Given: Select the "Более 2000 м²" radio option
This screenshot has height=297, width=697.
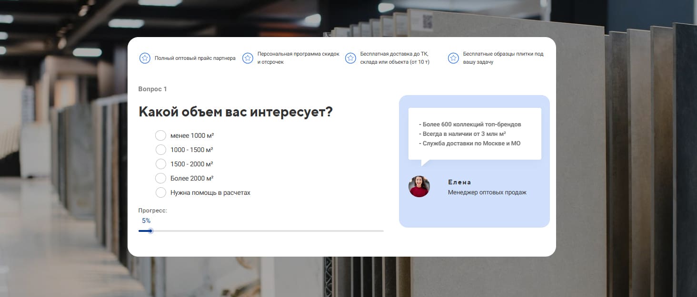Looking at the screenshot, I should pos(161,178).
